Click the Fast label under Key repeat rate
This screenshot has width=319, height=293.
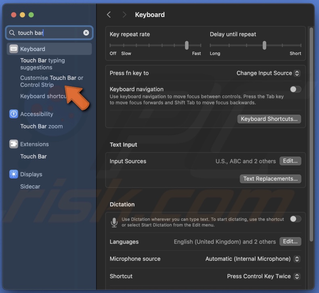196,54
